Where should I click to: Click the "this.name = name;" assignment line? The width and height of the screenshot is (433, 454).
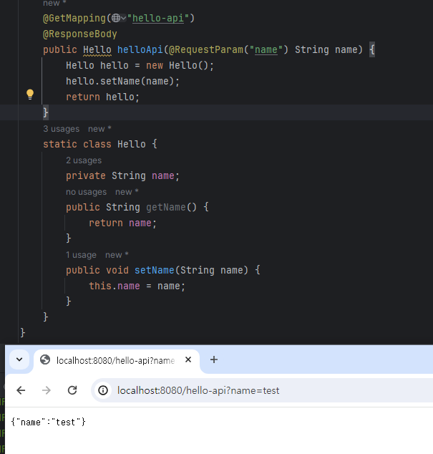click(x=137, y=286)
